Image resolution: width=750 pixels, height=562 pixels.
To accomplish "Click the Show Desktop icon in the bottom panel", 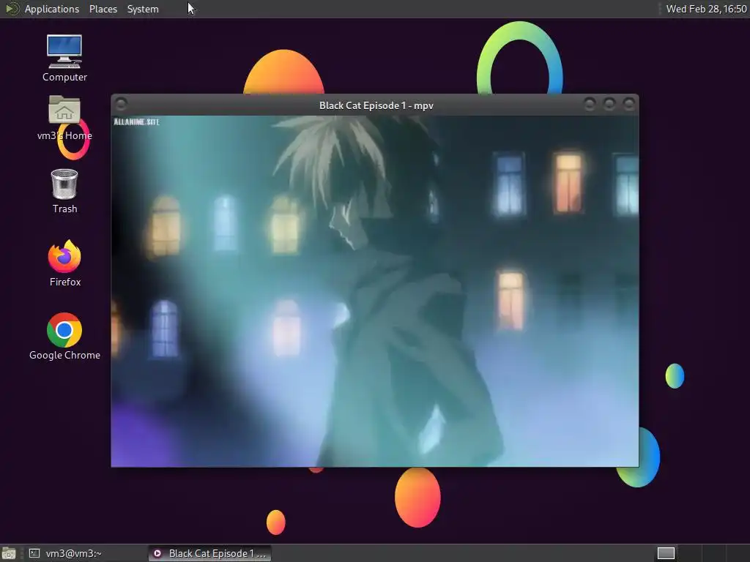I will click(9, 553).
